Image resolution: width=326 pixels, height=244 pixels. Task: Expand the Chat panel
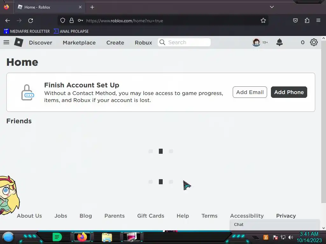coord(275,225)
